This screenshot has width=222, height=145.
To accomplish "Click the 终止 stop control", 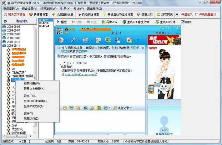I will coord(92,22).
